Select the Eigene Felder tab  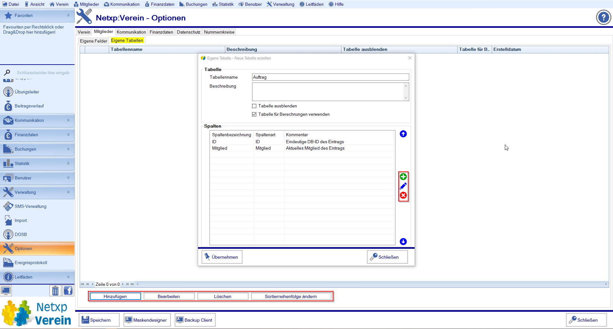point(93,41)
